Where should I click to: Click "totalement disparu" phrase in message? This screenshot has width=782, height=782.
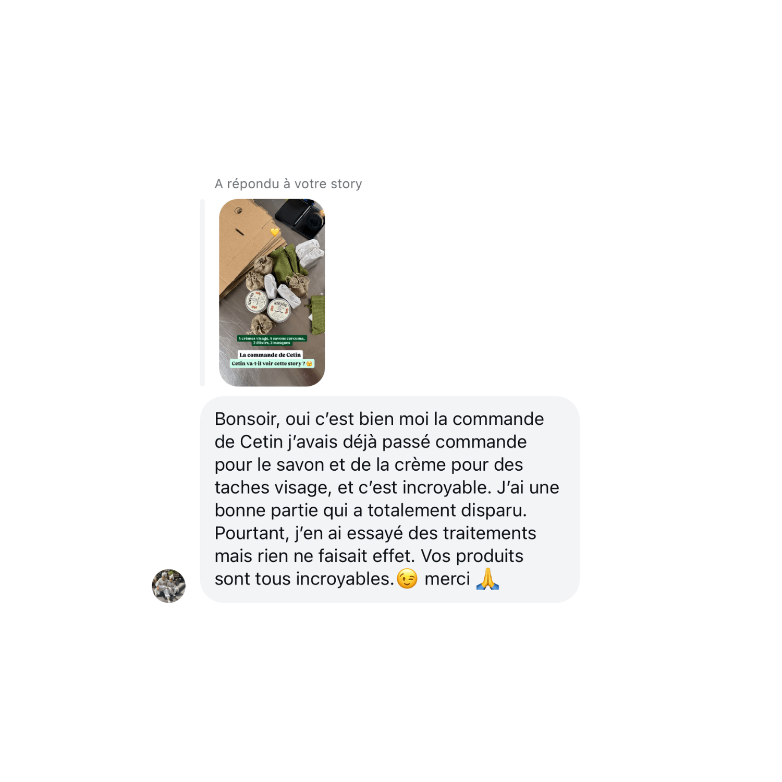(x=447, y=510)
